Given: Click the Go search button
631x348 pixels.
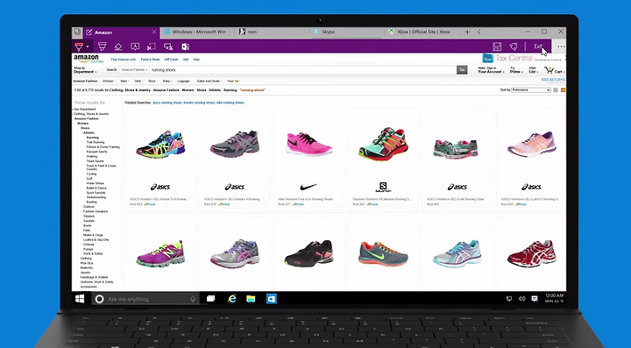Looking at the screenshot, I should tap(462, 70).
